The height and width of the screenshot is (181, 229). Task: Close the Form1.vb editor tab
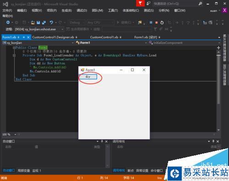pyautogui.click(x=28, y=37)
